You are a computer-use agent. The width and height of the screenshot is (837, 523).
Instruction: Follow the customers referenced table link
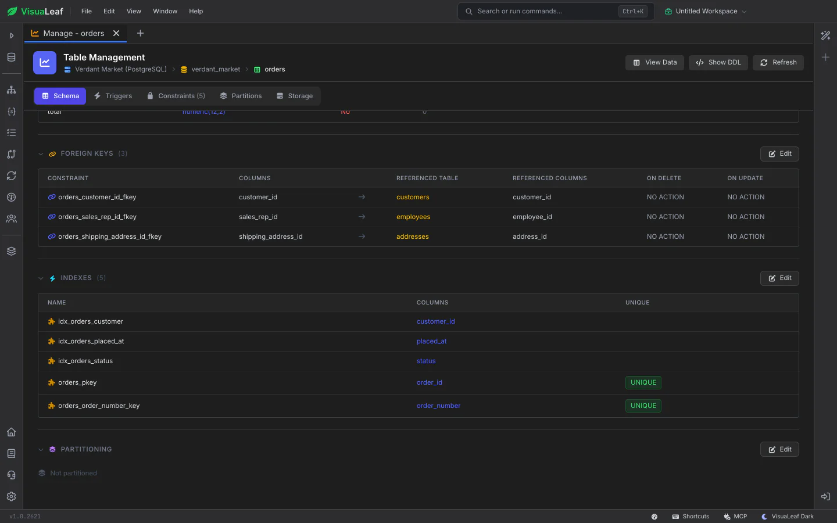tap(413, 198)
